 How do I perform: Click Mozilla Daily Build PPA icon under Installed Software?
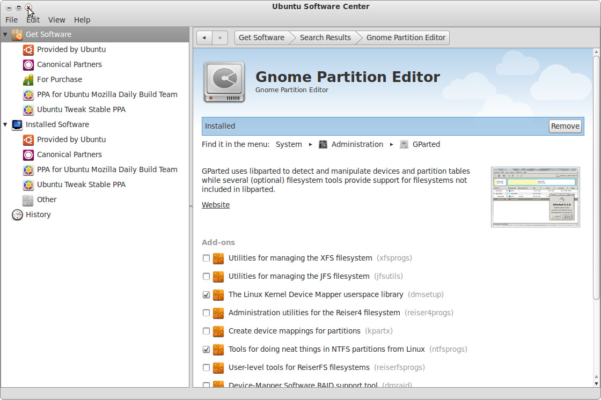click(28, 170)
